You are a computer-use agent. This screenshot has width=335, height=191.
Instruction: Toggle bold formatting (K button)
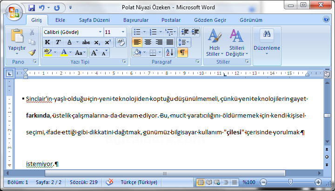[x=47, y=42]
